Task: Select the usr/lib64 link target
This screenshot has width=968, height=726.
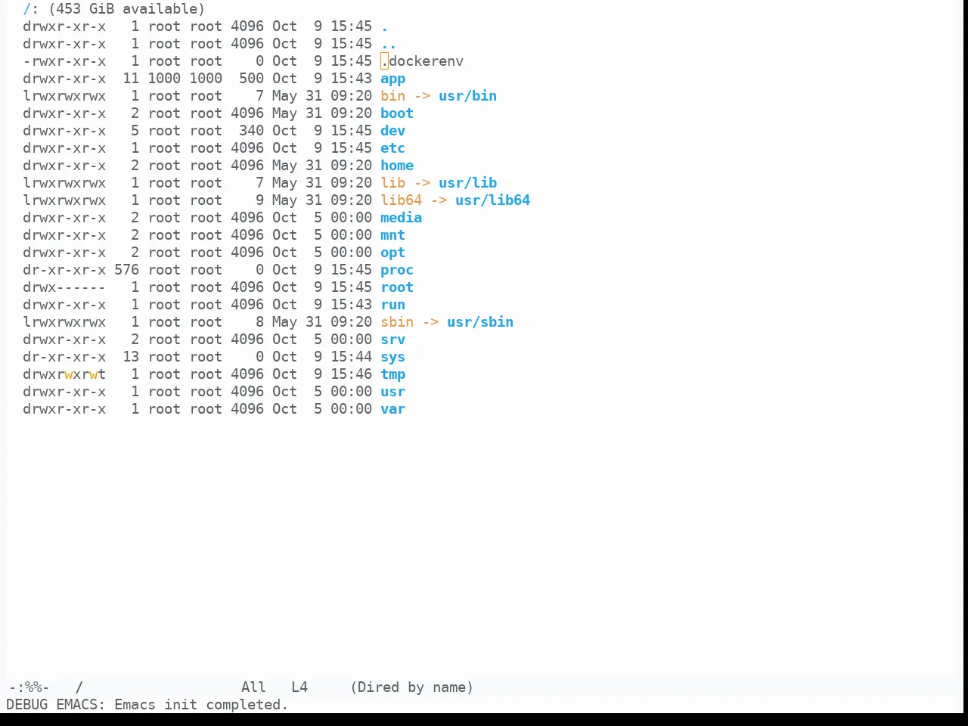Action: 493,200
